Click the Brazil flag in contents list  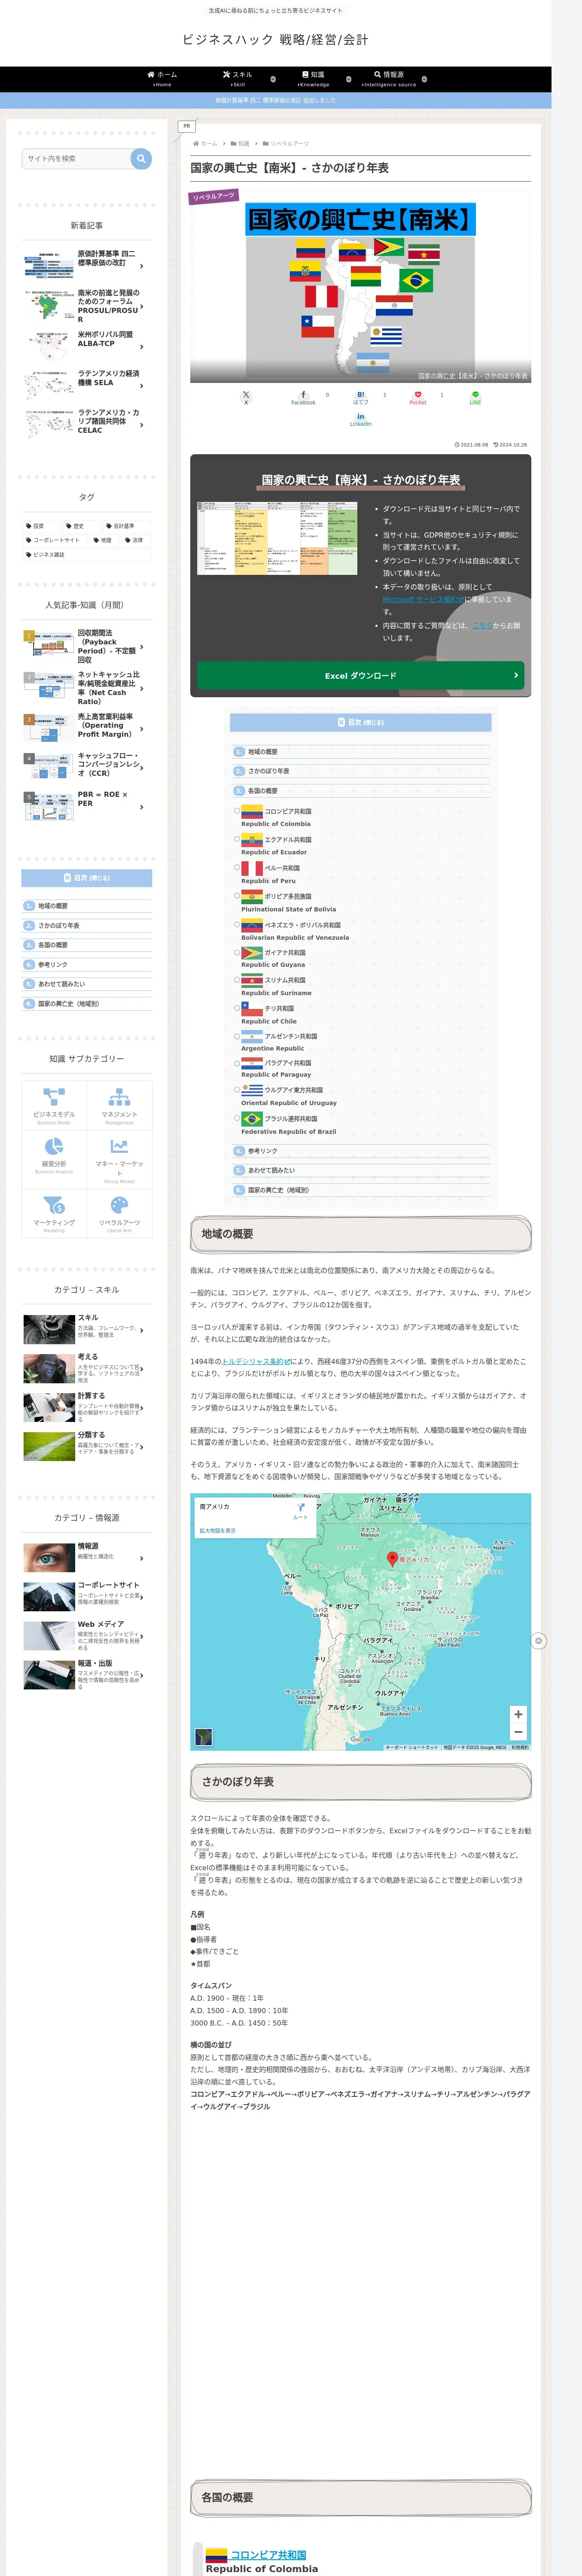252,1118
